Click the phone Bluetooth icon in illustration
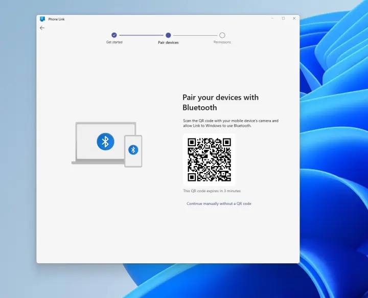 [133, 150]
